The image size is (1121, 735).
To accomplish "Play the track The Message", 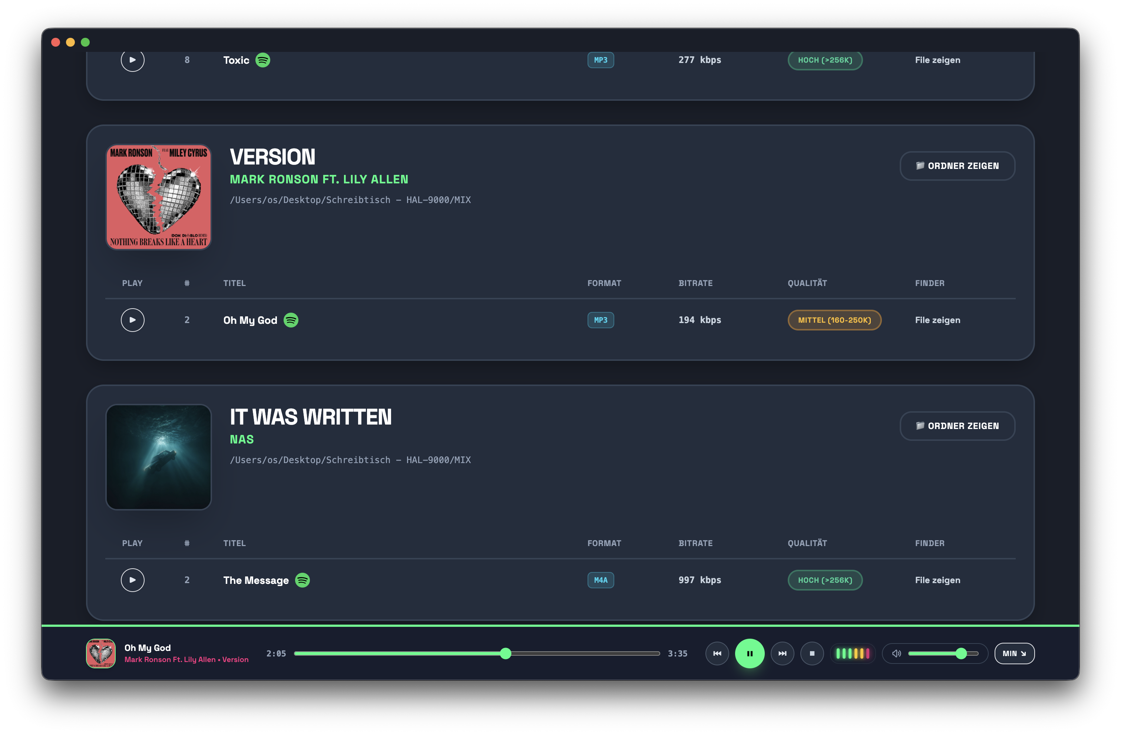I will pyautogui.click(x=132, y=580).
